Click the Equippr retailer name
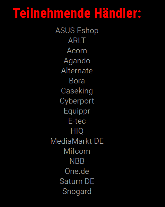The image size is (165, 207). point(77,111)
